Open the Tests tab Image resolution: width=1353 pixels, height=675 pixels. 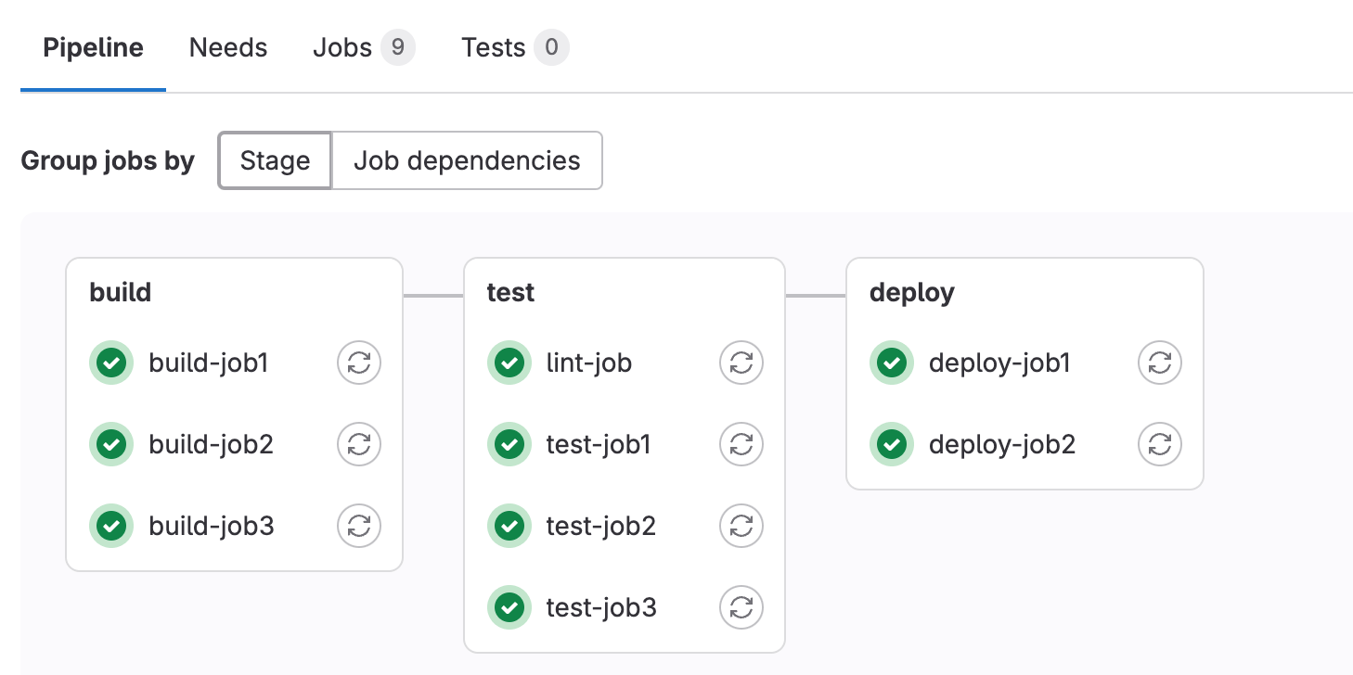coord(494,47)
